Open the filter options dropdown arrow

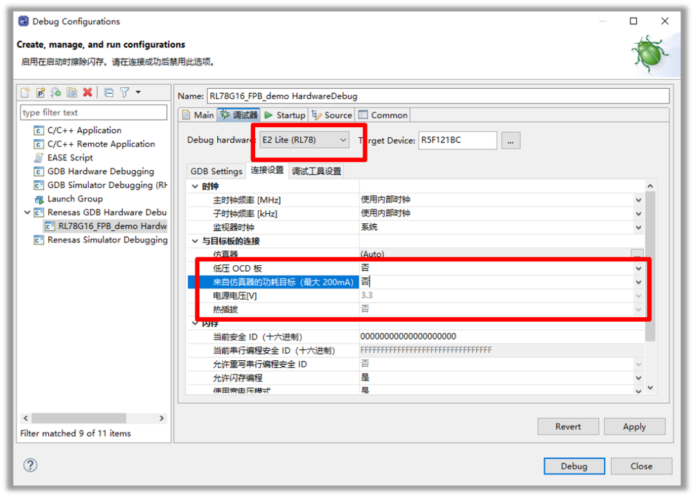pyautogui.click(x=138, y=92)
